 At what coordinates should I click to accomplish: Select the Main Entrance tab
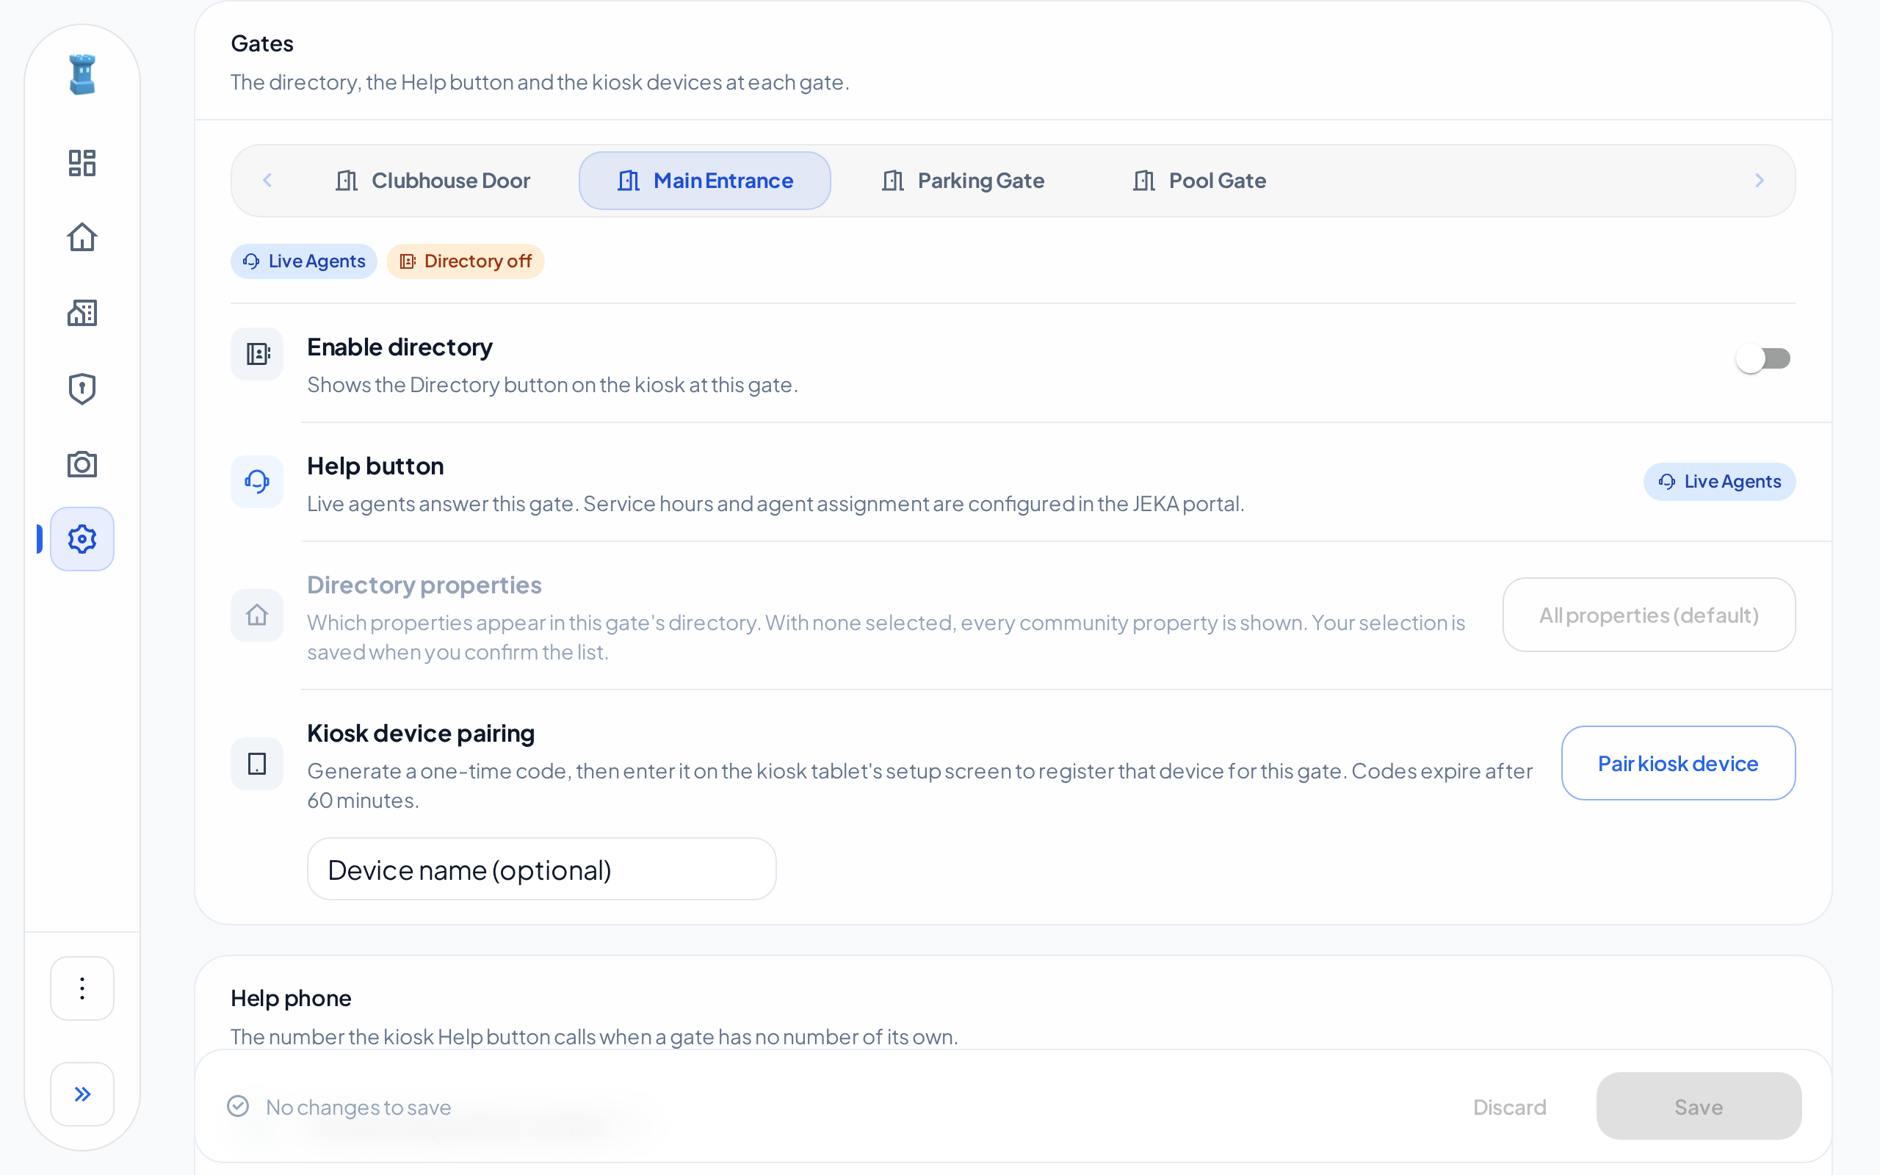click(x=704, y=181)
